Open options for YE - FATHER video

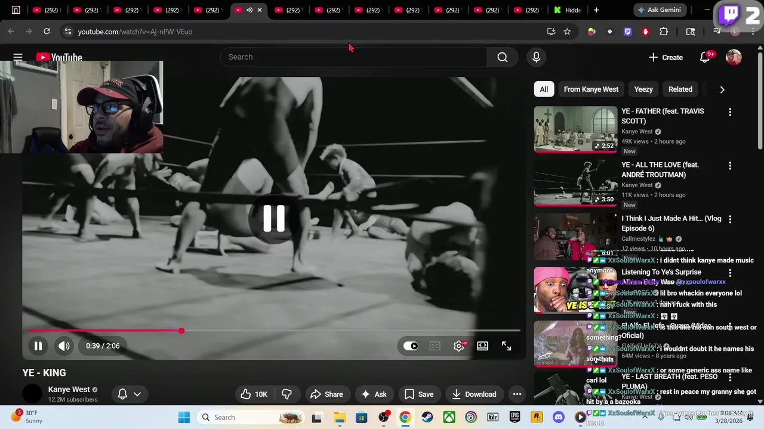click(x=730, y=112)
